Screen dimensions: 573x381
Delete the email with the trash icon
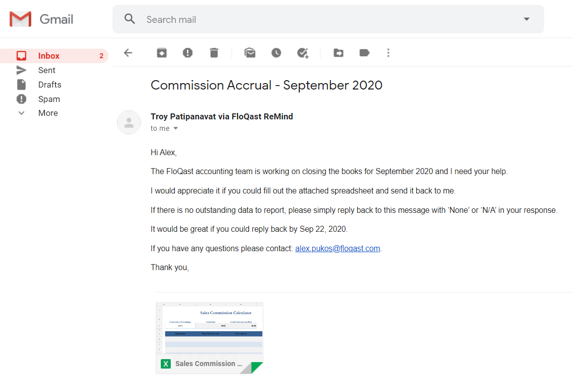point(214,53)
